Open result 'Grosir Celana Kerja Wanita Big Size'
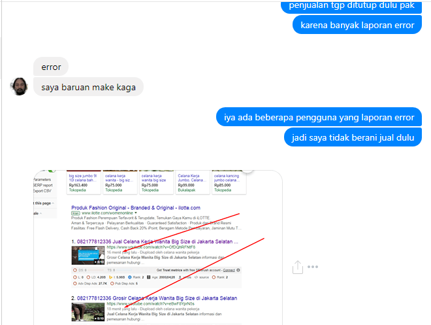Screen dimensions: 431x325 [157, 298]
